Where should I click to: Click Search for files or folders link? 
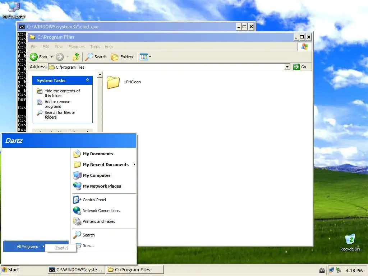pyautogui.click(x=60, y=115)
